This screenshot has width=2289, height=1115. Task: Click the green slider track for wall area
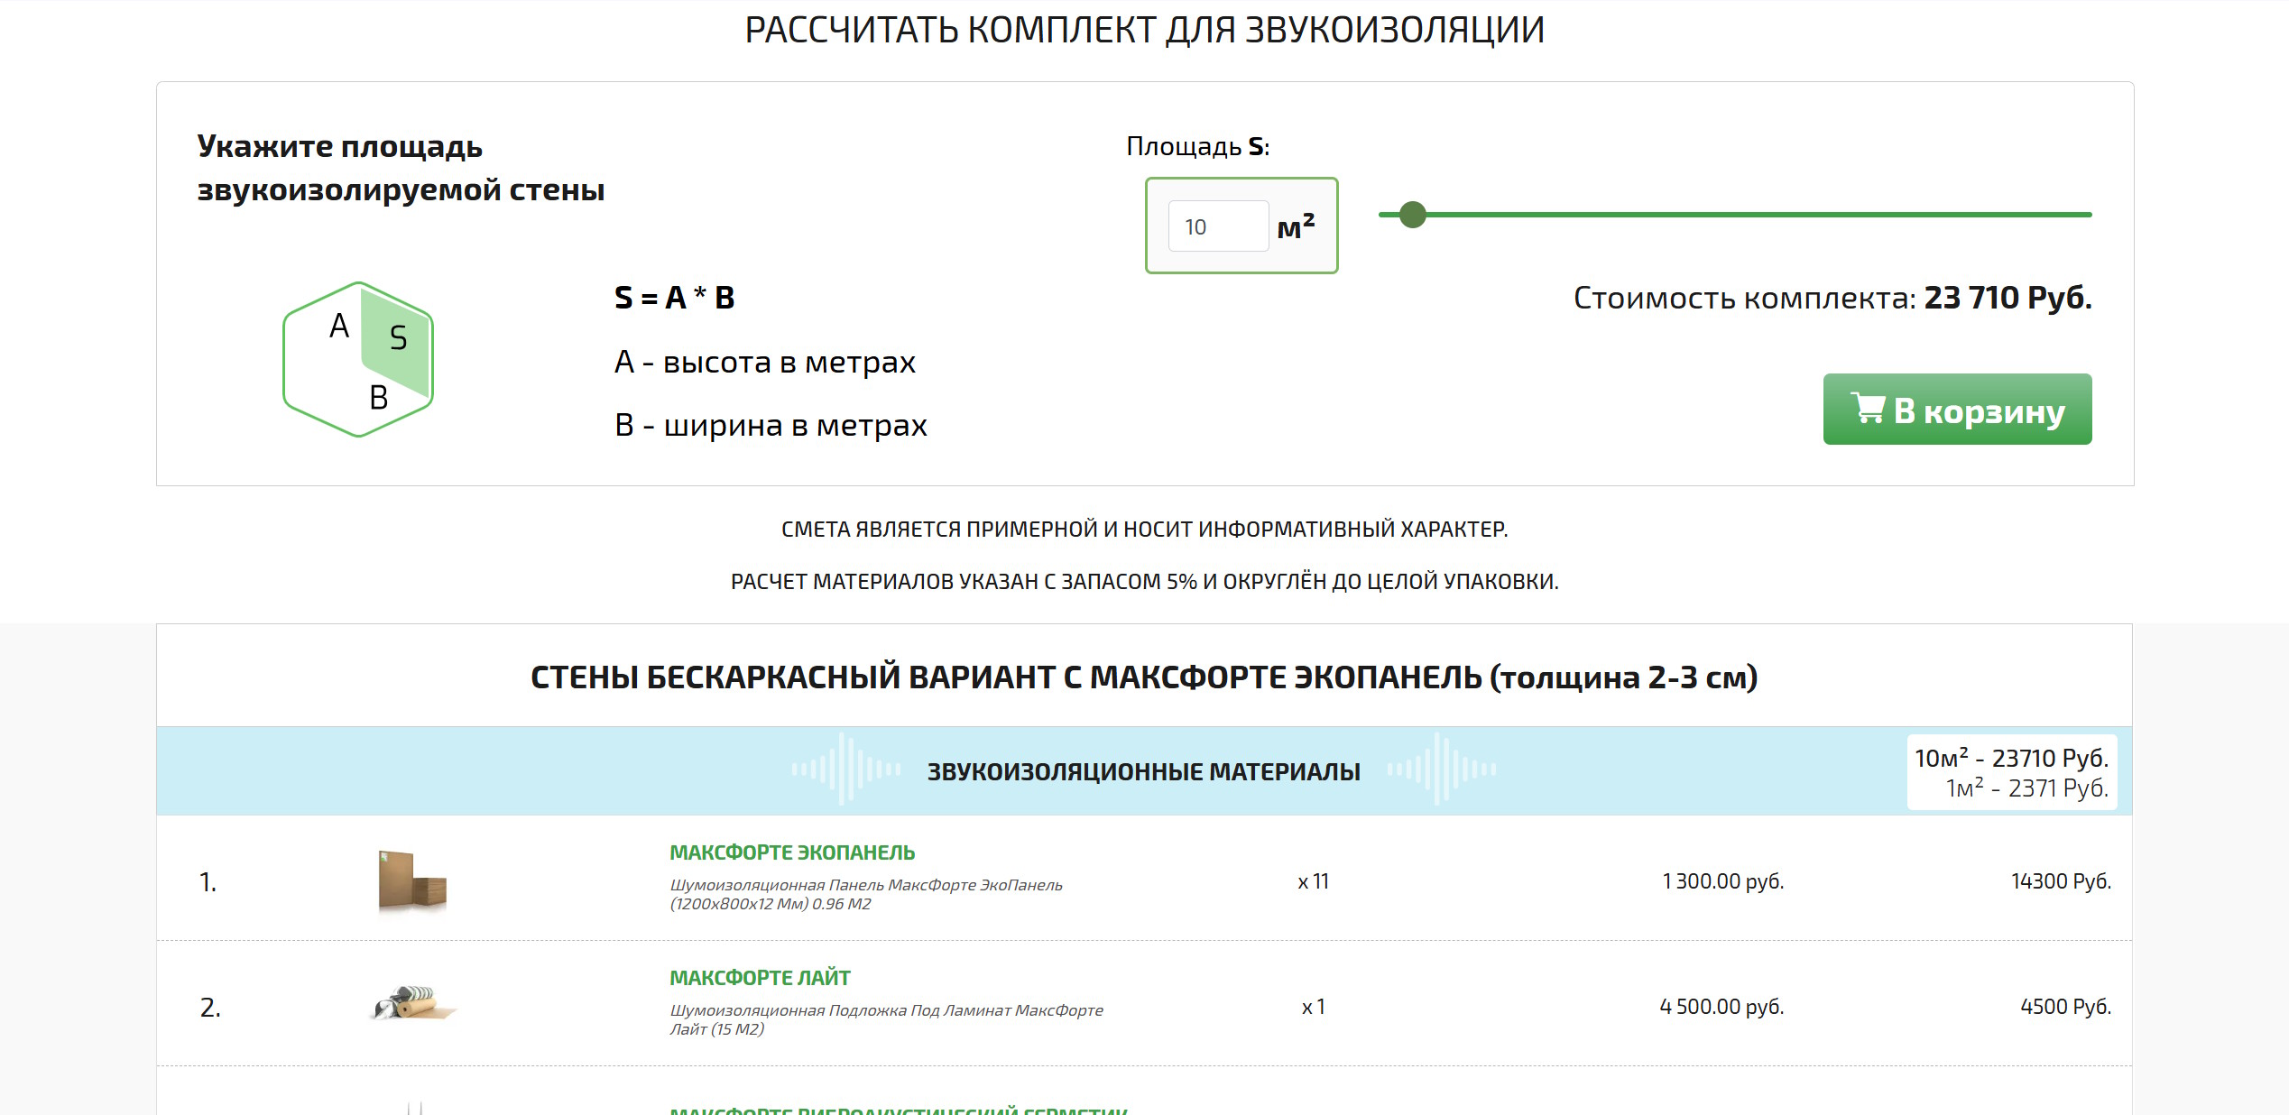point(1734,215)
